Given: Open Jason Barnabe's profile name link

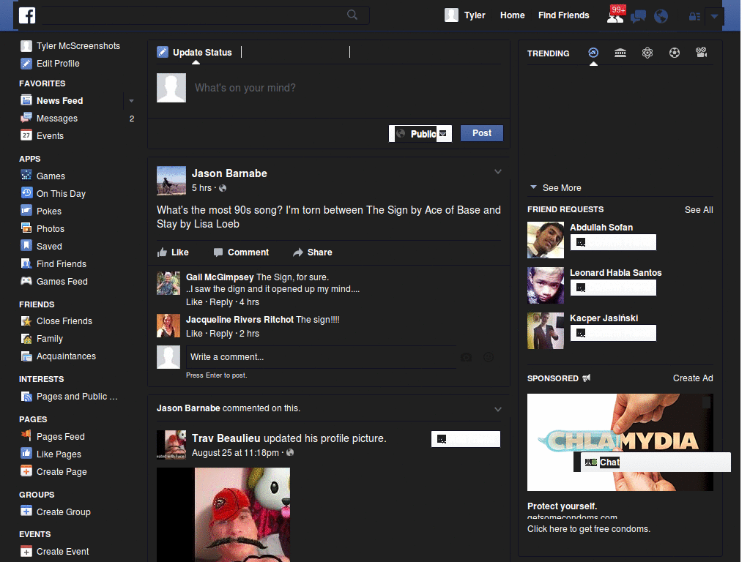Looking at the screenshot, I should click(x=229, y=173).
